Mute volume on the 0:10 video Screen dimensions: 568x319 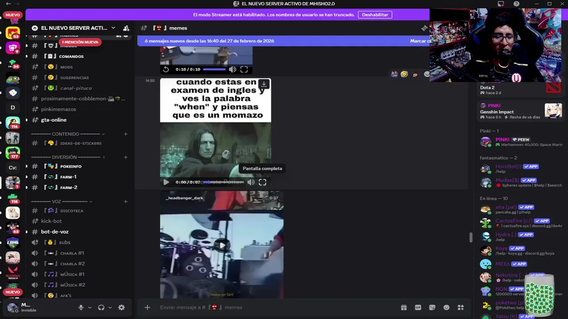click(x=233, y=69)
